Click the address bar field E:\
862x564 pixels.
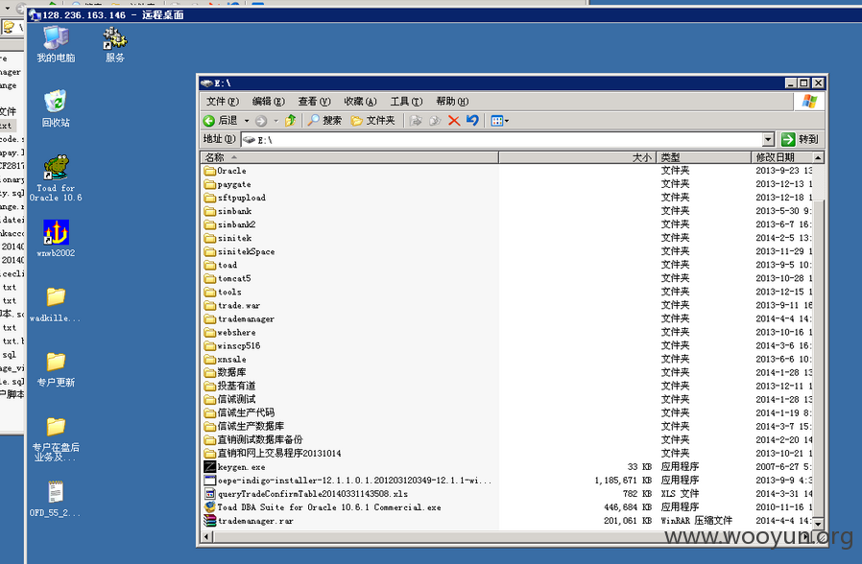pyautogui.click(x=501, y=139)
